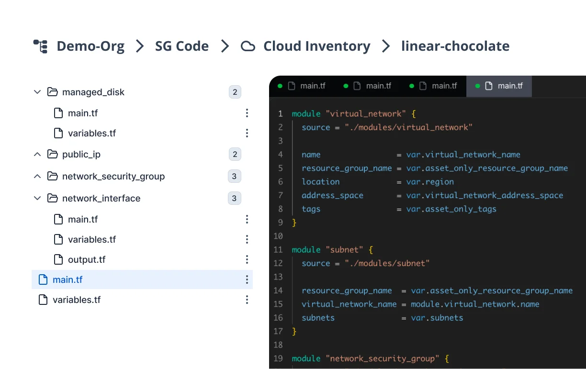Open the root variables.tf file
This screenshot has height=369, width=586.
pos(77,300)
